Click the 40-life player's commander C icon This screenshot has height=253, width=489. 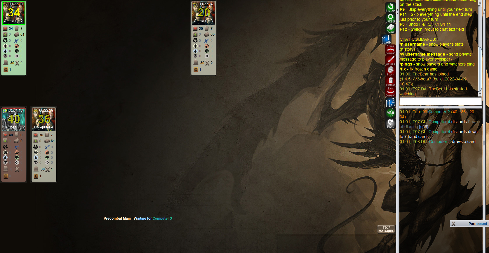[6, 176]
